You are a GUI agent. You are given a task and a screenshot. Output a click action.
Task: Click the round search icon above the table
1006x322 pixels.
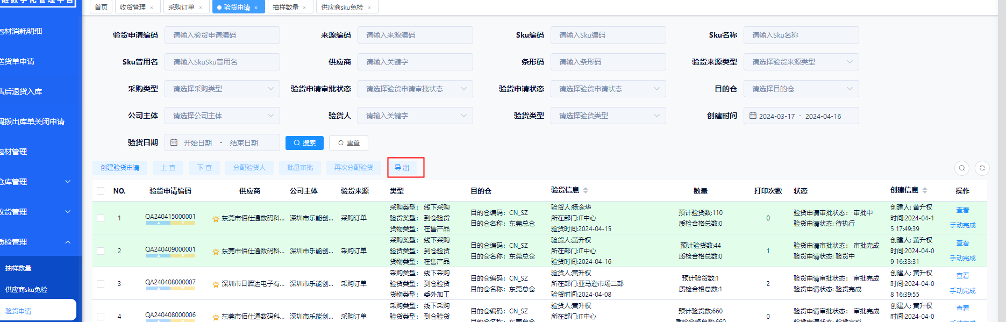coord(962,168)
